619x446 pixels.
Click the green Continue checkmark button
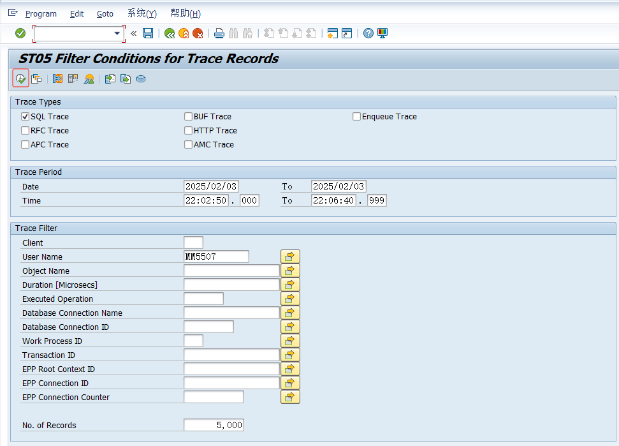click(19, 33)
